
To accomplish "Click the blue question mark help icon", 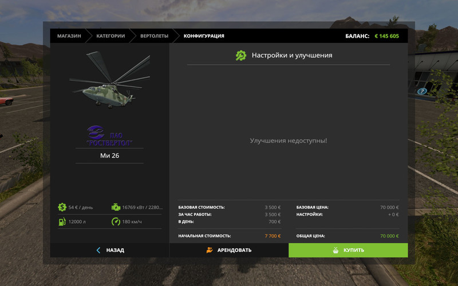I will point(422,92).
